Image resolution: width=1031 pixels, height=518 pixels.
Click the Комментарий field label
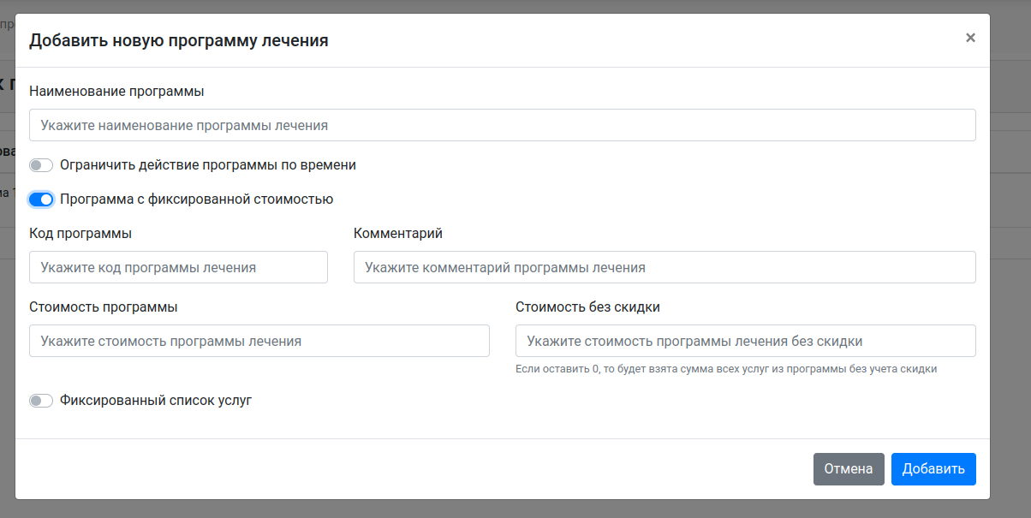pos(397,233)
